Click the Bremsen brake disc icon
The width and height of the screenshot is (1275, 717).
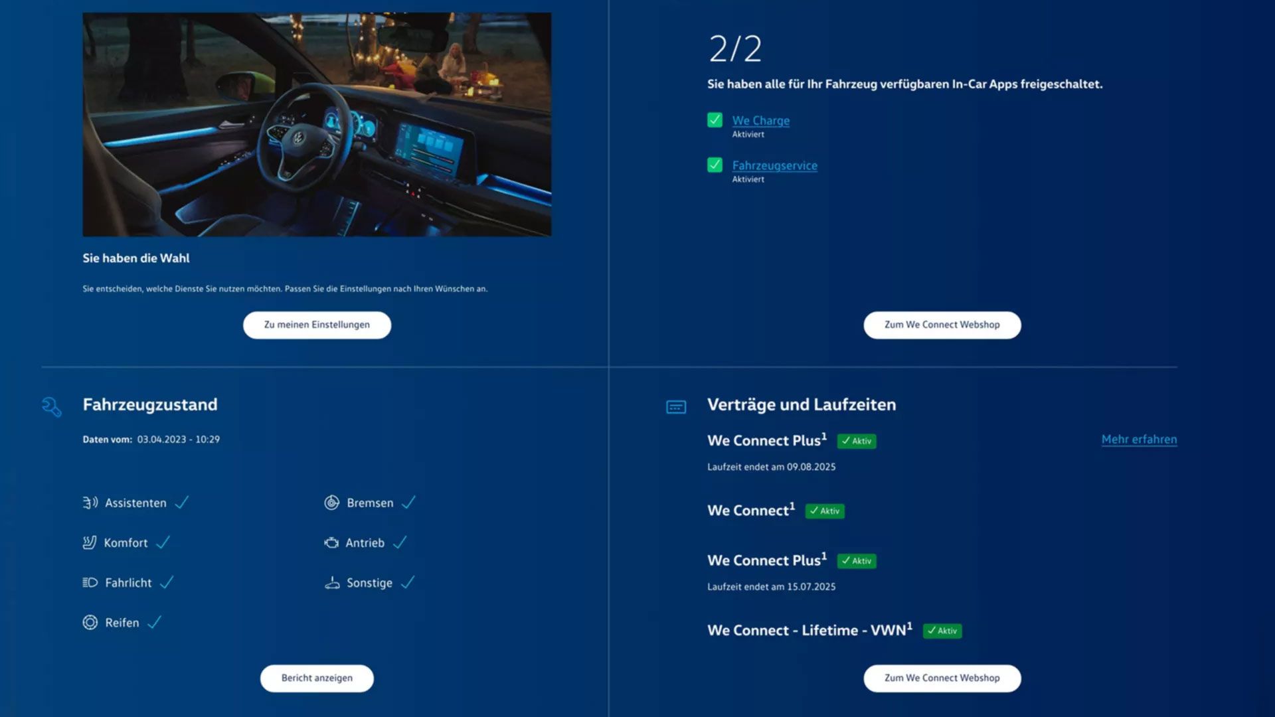click(332, 503)
